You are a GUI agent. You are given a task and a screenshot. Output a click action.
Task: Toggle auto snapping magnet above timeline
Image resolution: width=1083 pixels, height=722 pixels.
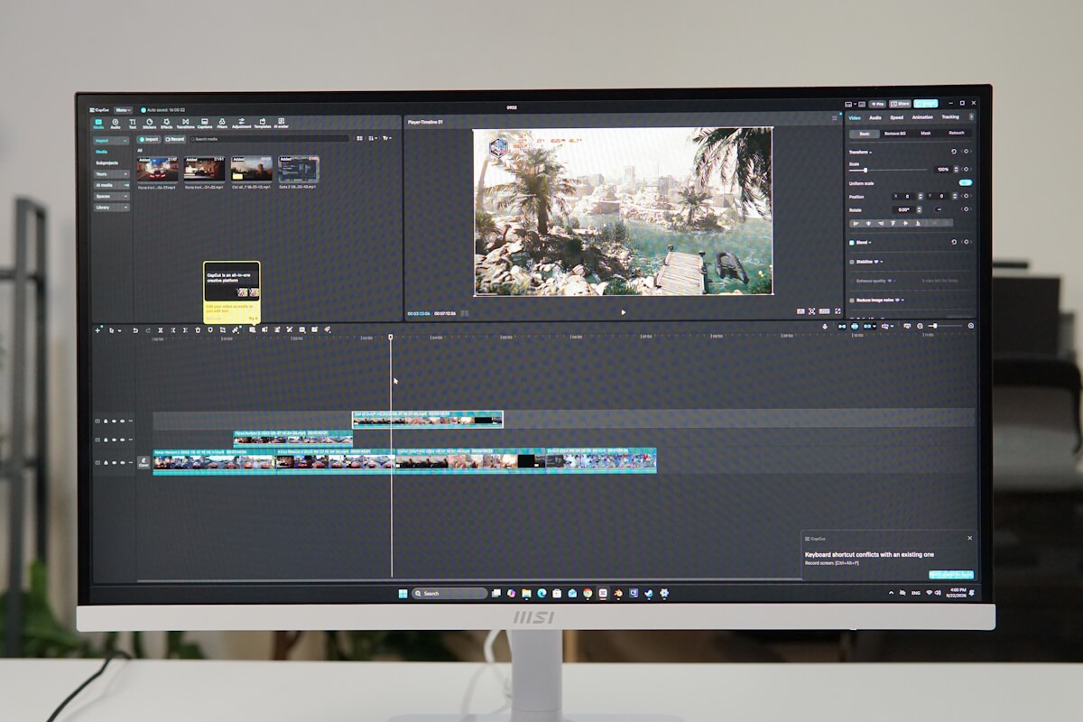click(855, 327)
